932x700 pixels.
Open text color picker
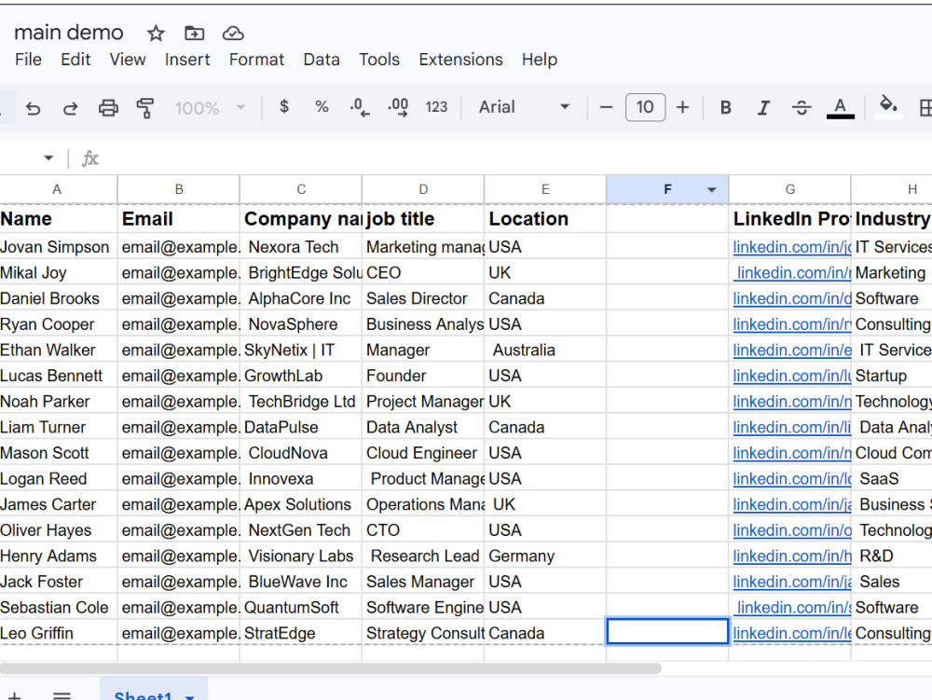(841, 108)
